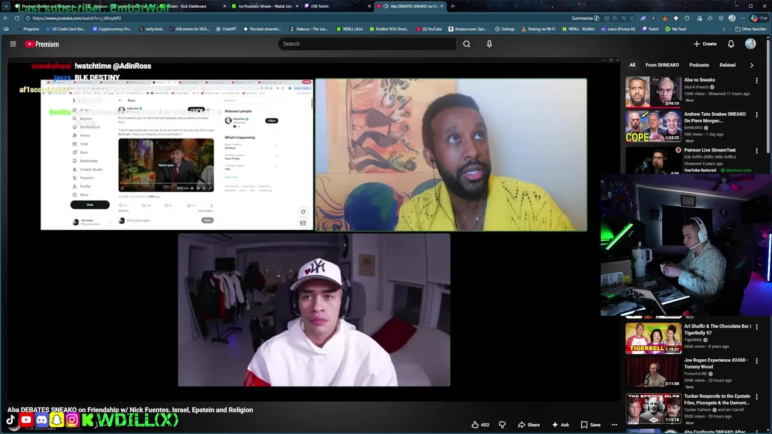Image resolution: width=772 pixels, height=434 pixels.
Task: Click the Discord icon in overlay
Action: click(42, 420)
